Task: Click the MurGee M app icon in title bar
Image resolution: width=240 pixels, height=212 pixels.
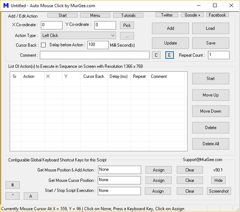Action: 6,5
